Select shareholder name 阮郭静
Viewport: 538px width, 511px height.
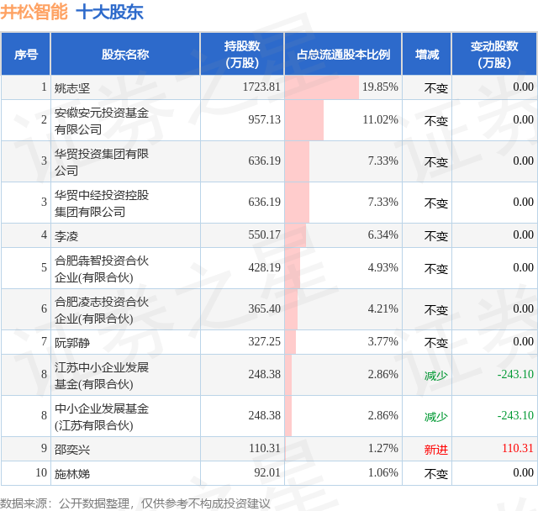72,343
